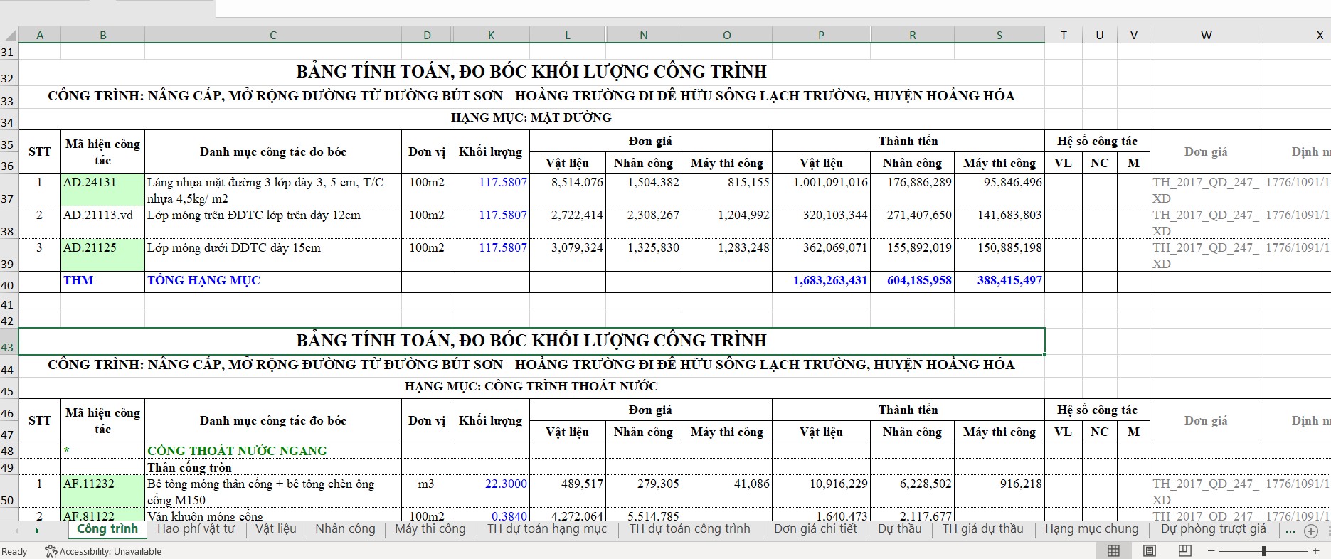The height and width of the screenshot is (559, 1331).
Task: Open TH giá dự thầu tab
Action: click(982, 528)
